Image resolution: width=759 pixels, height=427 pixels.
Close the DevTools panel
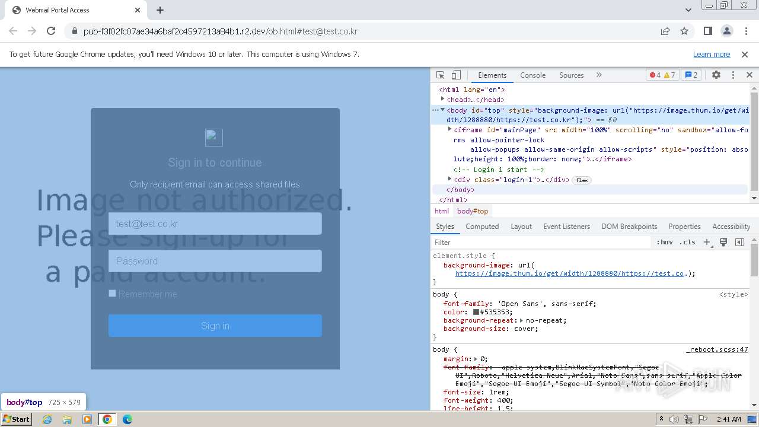tap(749, 75)
